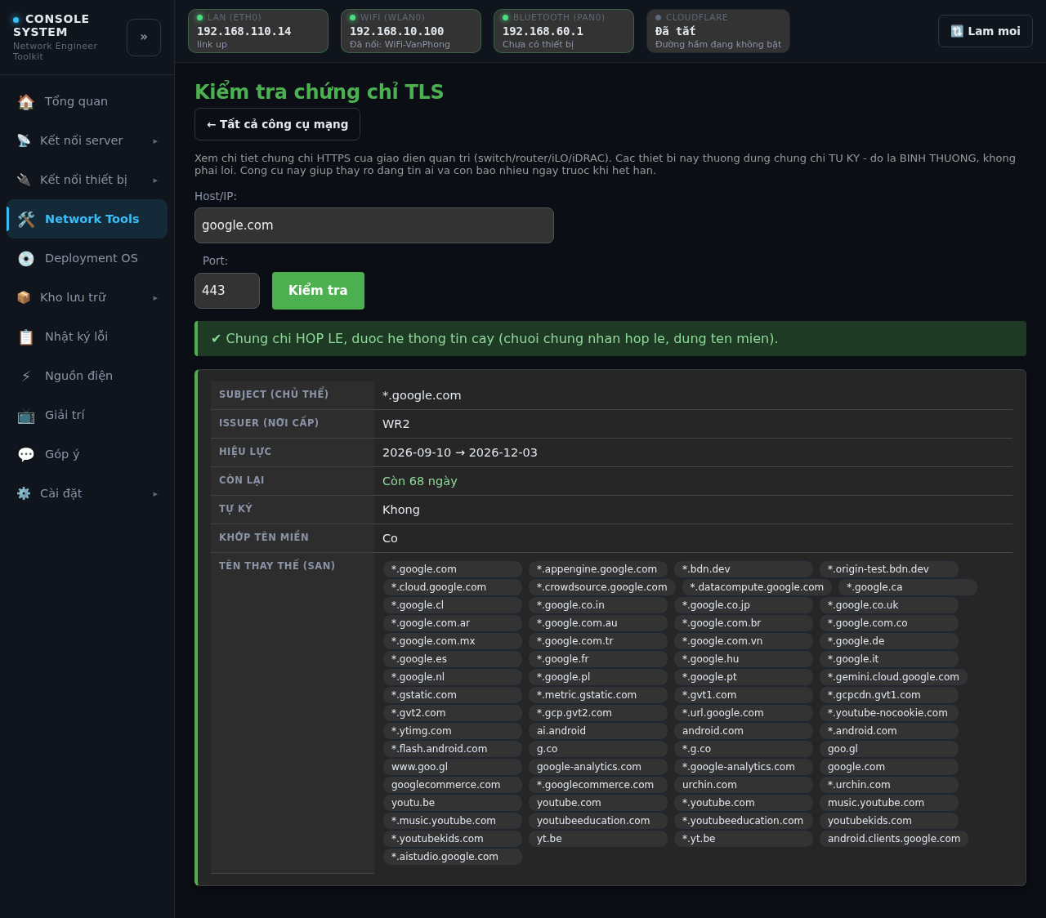Click the *.origin-test.bdn.dev SAN chip
This screenshot has width=1046, height=918.
tap(889, 569)
